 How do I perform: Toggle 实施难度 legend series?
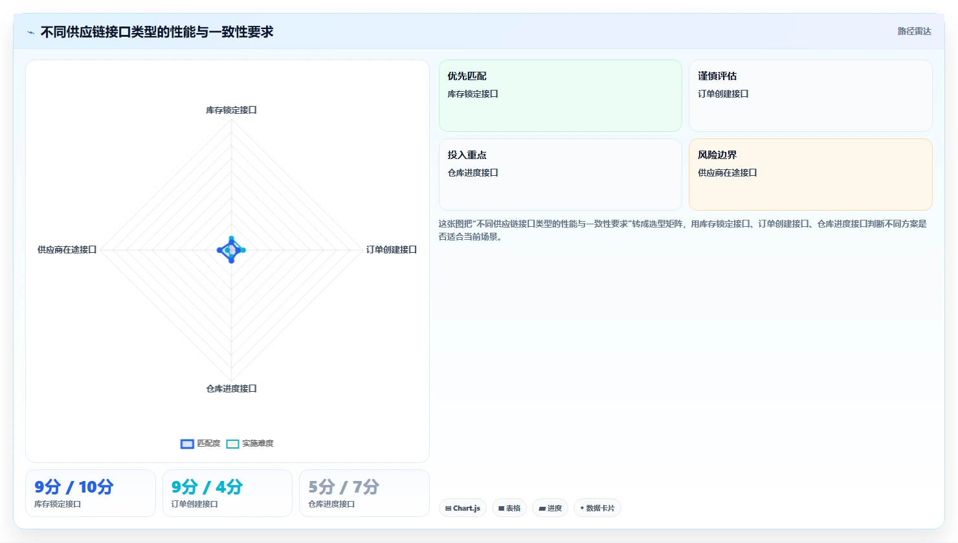pyautogui.click(x=250, y=443)
